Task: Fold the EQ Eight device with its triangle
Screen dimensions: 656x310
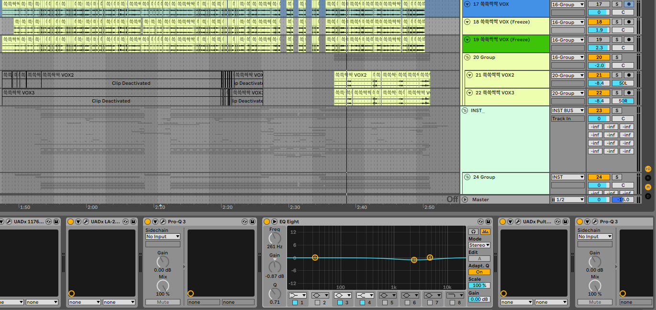Action: coord(274,222)
